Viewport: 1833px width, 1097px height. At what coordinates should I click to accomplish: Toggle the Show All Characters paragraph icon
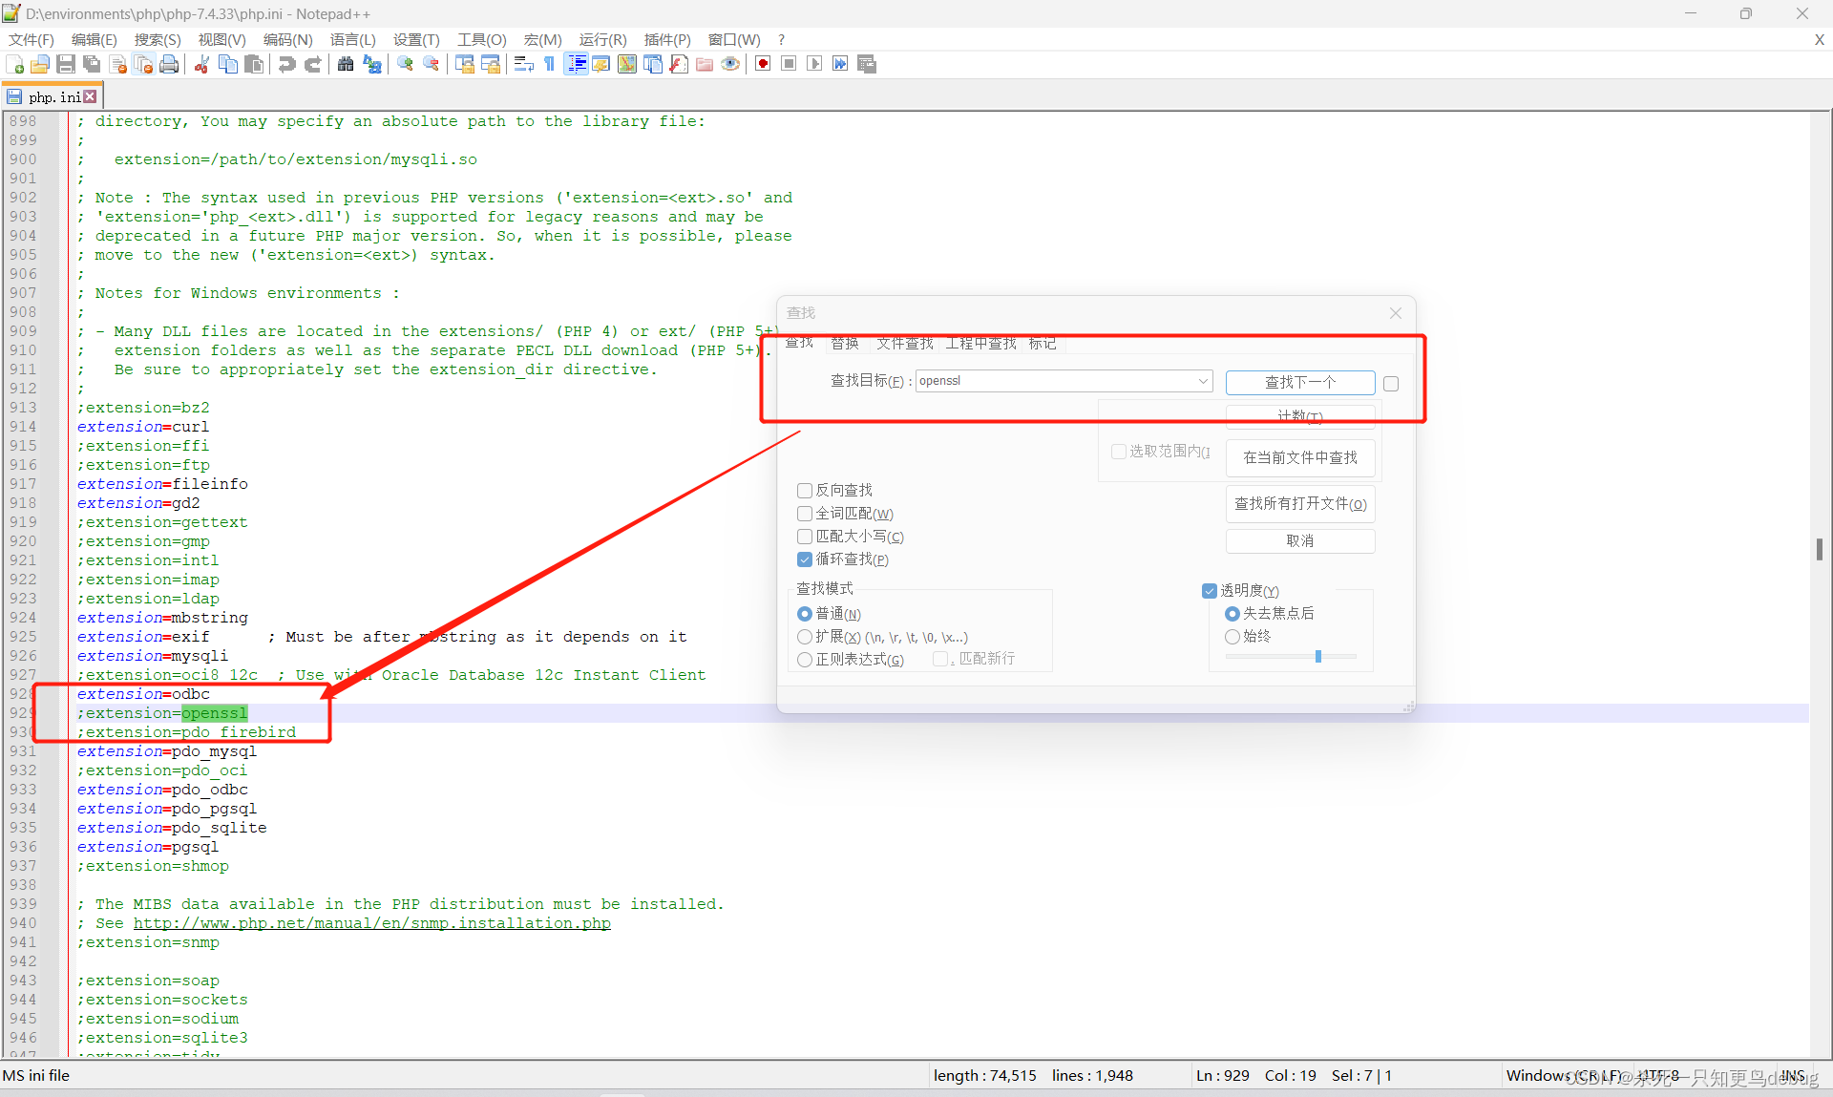click(550, 64)
